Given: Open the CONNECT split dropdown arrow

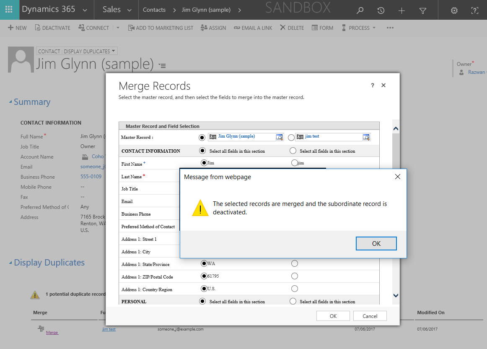Looking at the screenshot, I should (118, 28).
